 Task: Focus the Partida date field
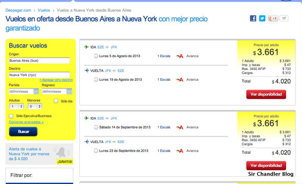[21, 91]
